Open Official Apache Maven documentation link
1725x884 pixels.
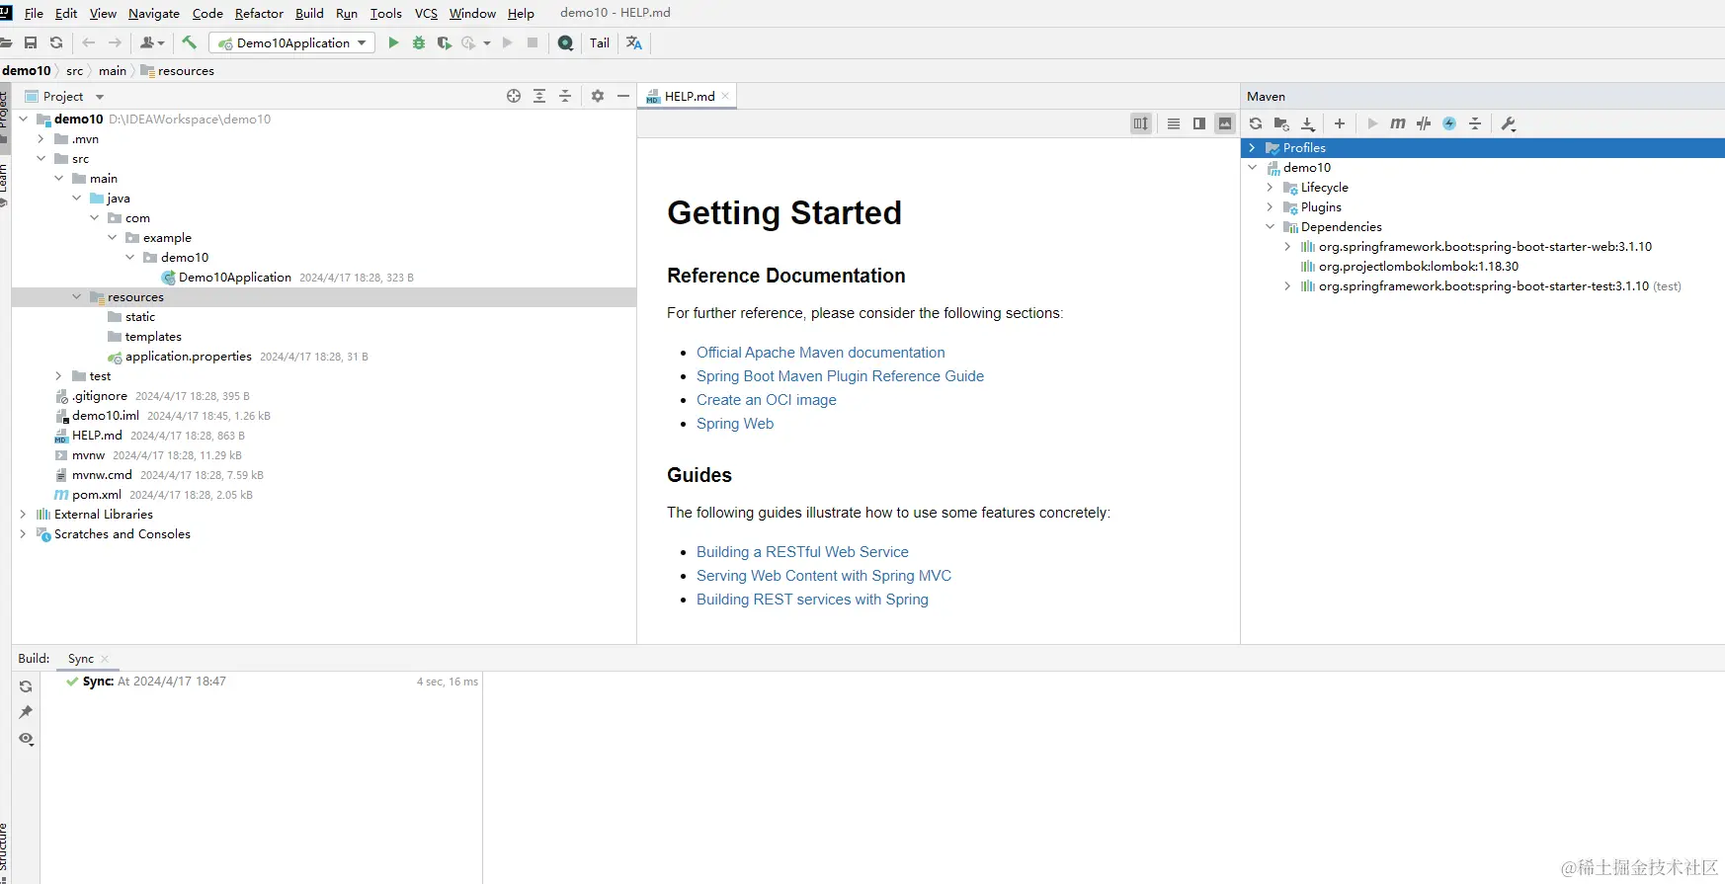(x=820, y=353)
